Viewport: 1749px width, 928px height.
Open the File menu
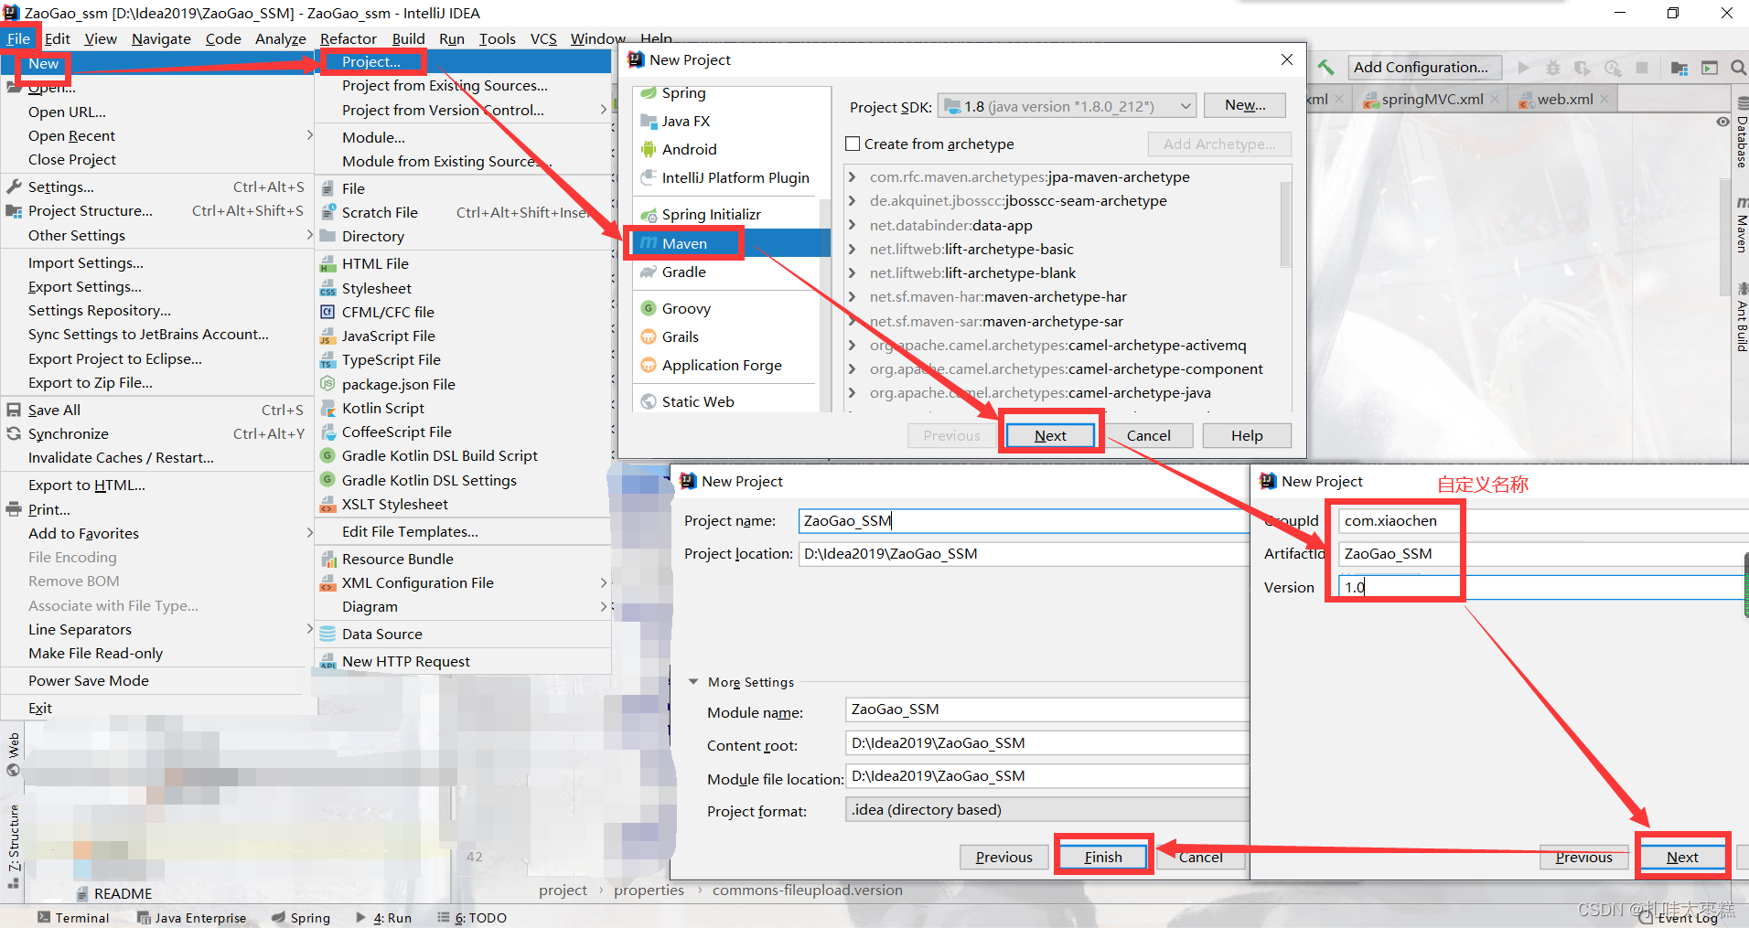[18, 38]
